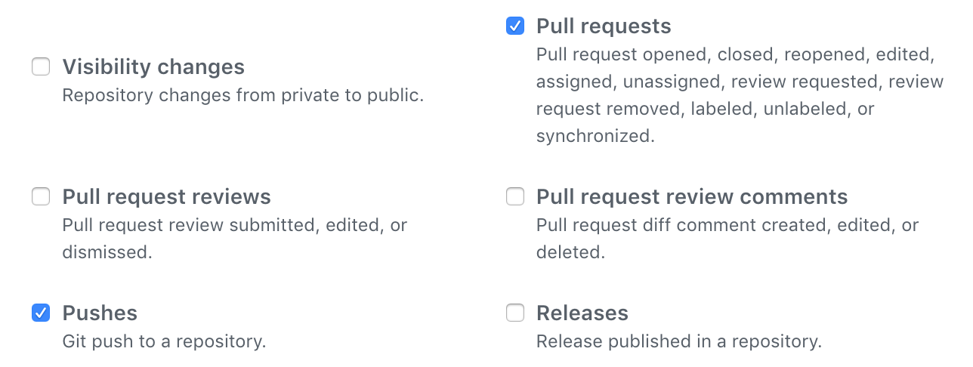Click the 'Visibility changes' heading label

tap(153, 67)
